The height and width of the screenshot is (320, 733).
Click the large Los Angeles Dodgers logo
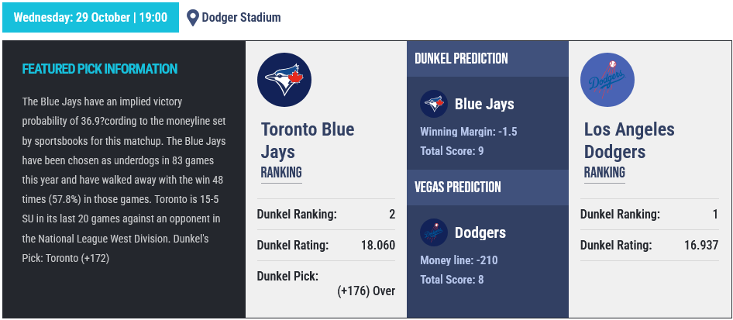607,81
